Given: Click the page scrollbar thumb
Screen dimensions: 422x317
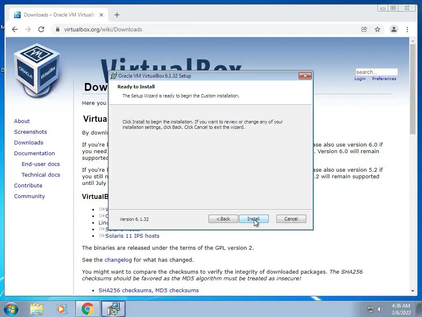Looking at the screenshot, I should [x=413, y=89].
